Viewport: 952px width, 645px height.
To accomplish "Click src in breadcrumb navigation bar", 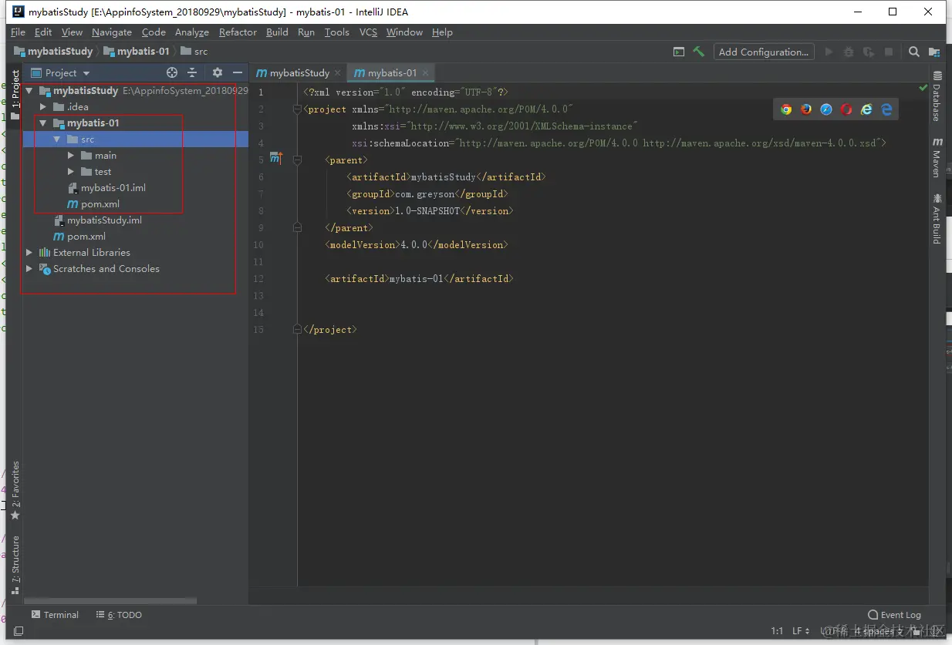I will [194, 52].
